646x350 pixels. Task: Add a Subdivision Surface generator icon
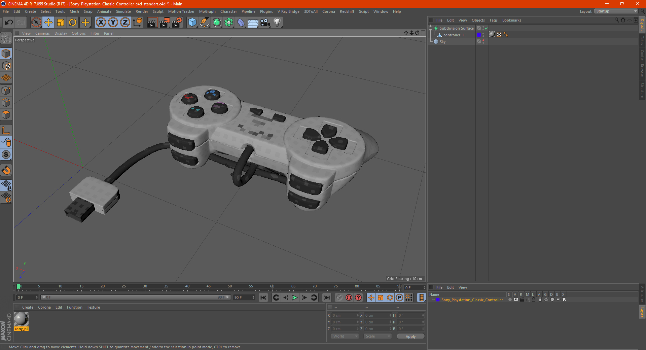pos(217,23)
